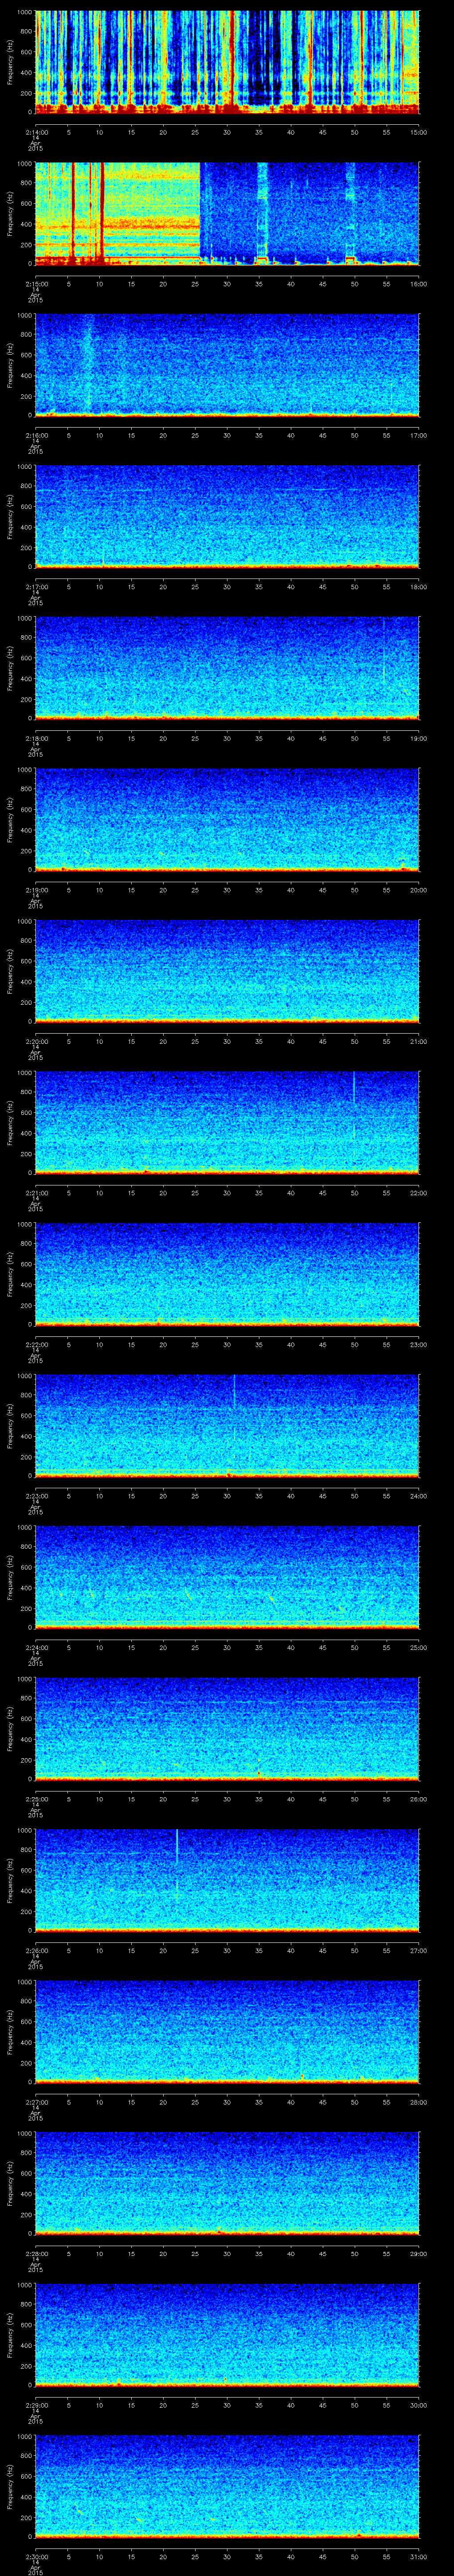Click the 24:00 end time label
454x2576 pixels.
(418, 1496)
